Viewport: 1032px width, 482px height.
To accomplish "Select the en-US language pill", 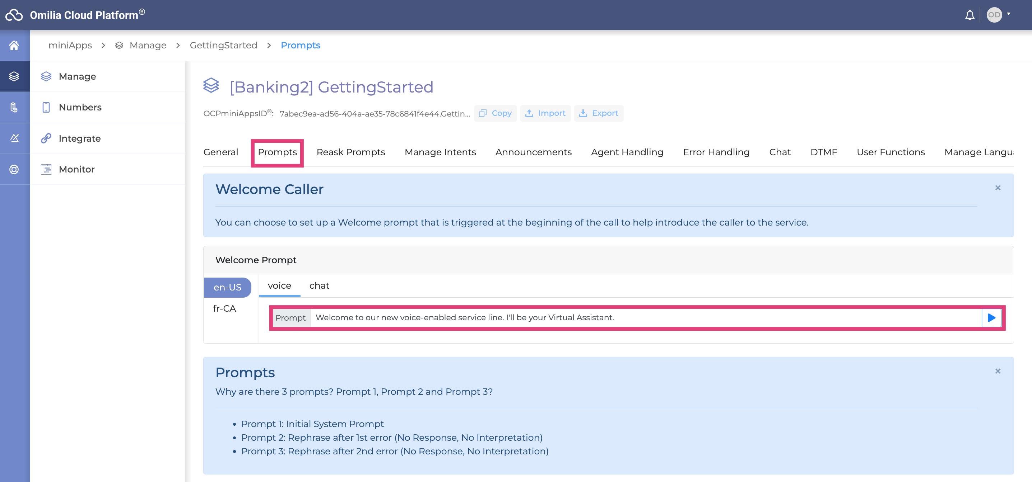I will [227, 287].
